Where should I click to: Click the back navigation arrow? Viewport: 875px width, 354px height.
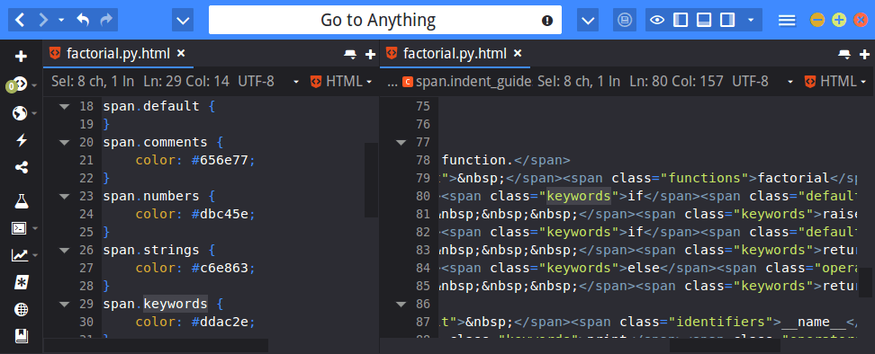20,21
